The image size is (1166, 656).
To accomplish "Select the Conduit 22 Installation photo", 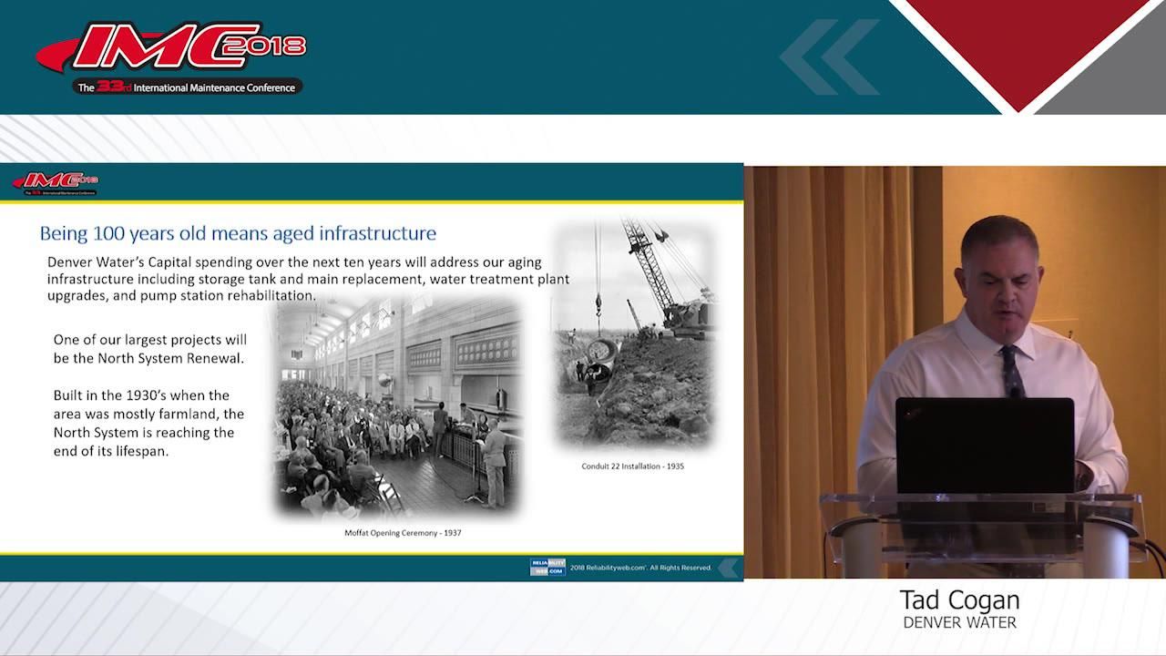I will click(635, 333).
